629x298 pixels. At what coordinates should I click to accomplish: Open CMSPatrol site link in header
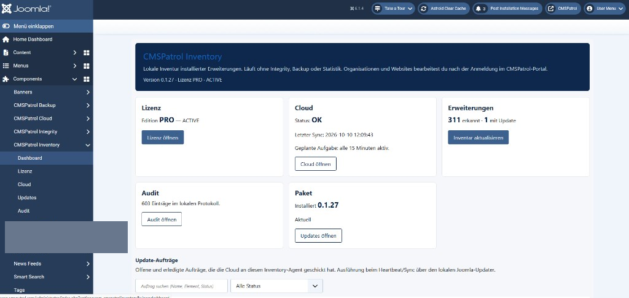coord(563,9)
